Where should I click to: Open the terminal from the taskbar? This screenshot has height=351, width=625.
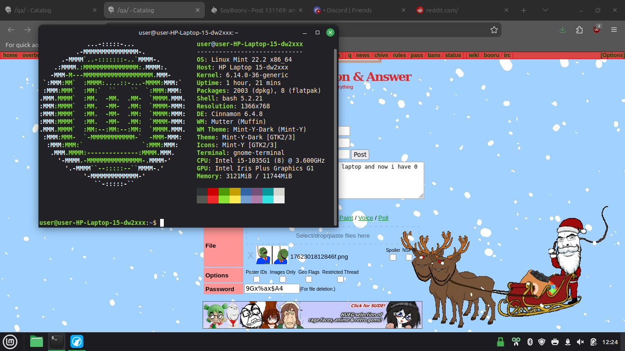57,341
